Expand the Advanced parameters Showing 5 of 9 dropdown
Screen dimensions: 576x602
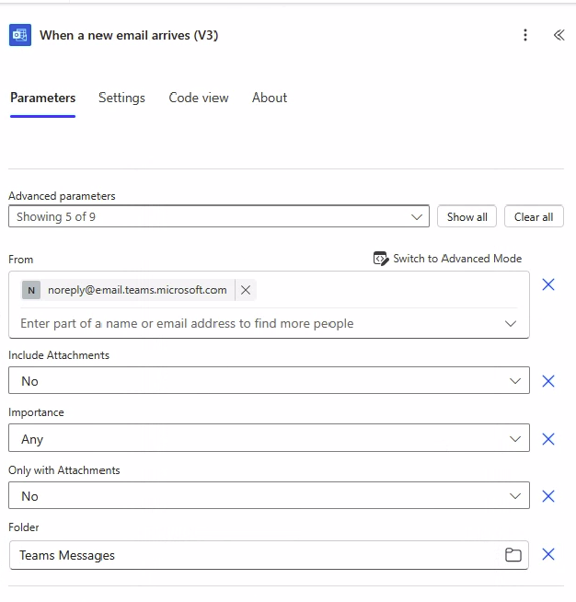tap(219, 216)
